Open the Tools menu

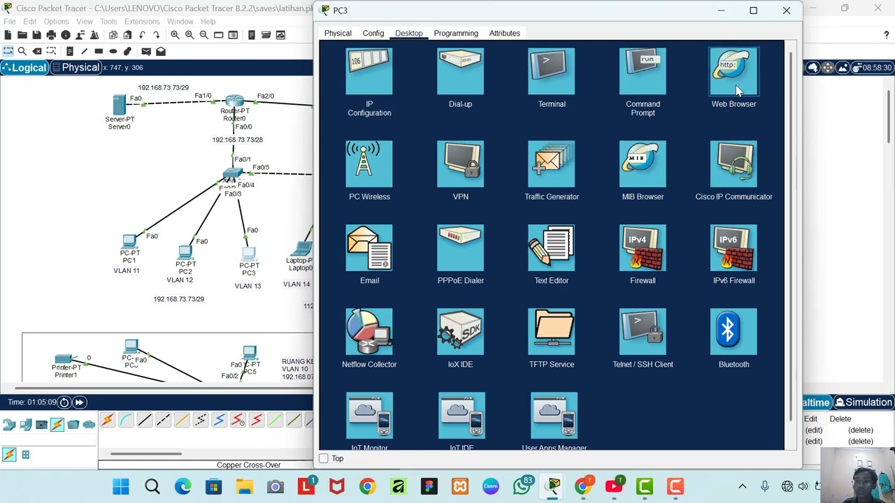108,22
